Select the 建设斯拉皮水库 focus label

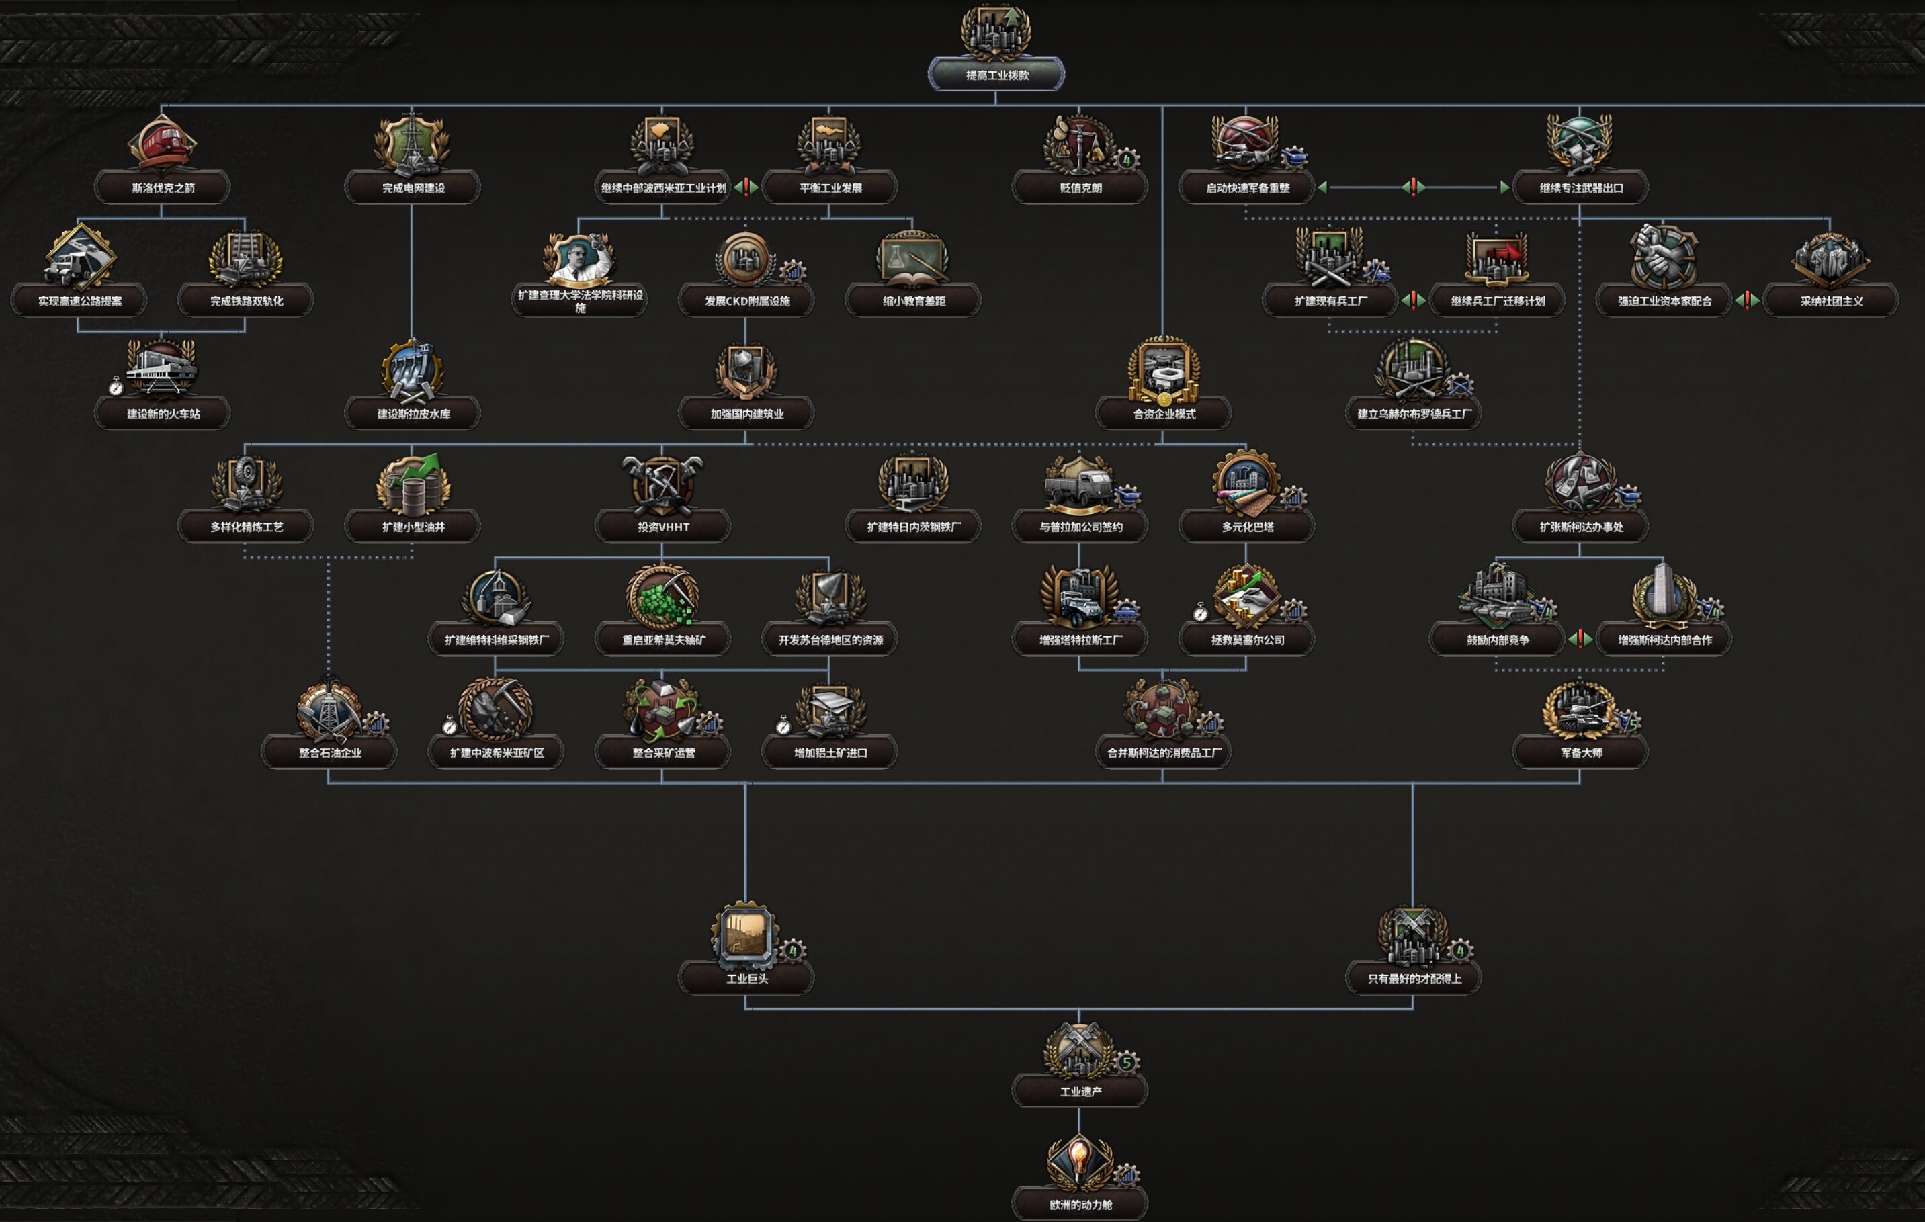click(x=413, y=414)
